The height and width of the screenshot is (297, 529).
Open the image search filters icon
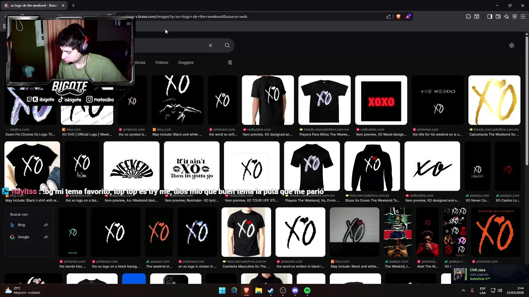point(230,62)
